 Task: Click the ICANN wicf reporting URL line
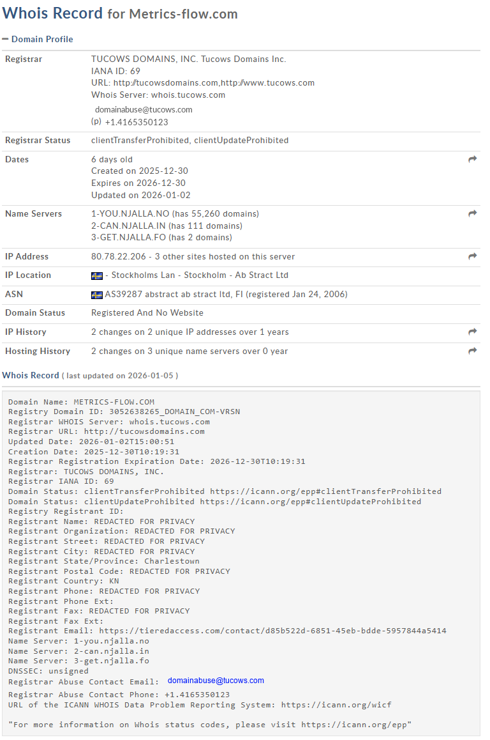tap(200, 705)
